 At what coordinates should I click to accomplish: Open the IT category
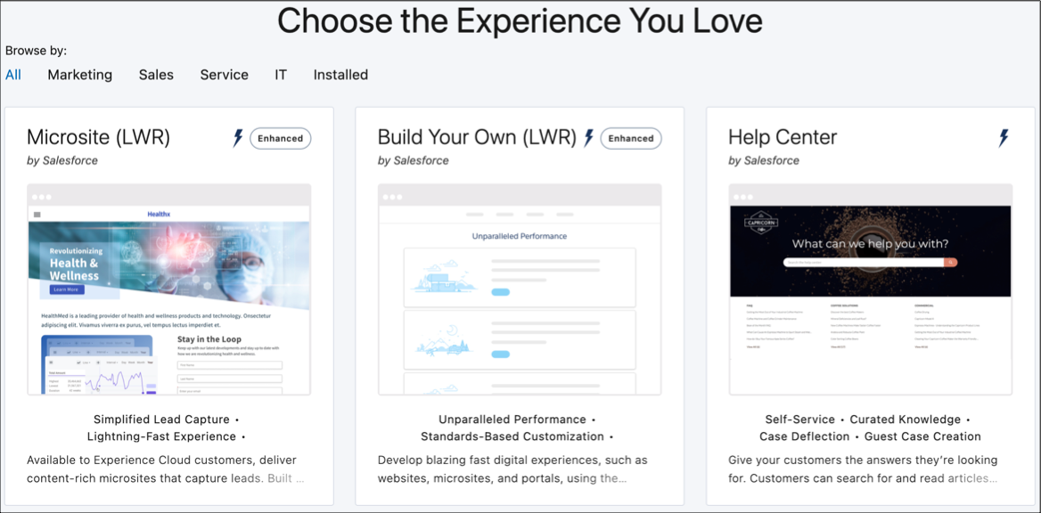coord(280,75)
